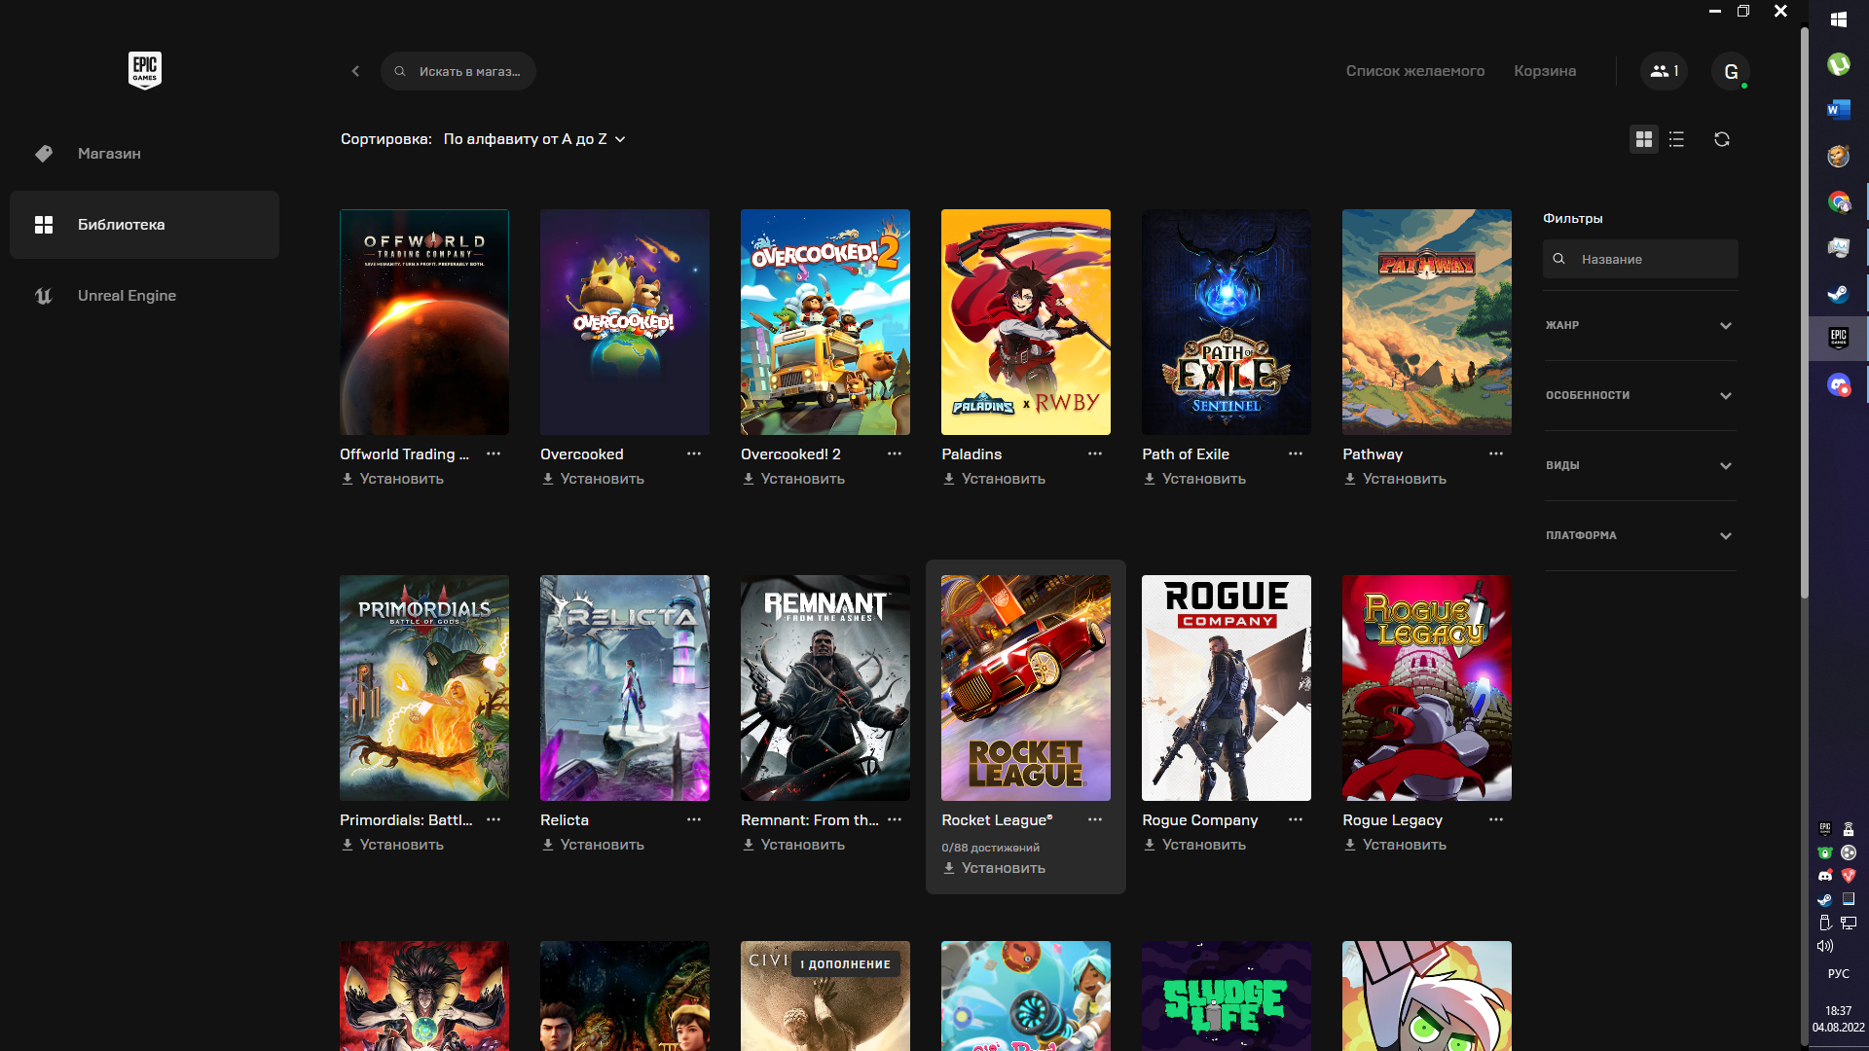The width and height of the screenshot is (1869, 1051).
Task: Open the Корзина cart page
Action: (x=1545, y=71)
